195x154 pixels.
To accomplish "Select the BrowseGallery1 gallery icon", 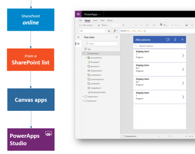I will (89, 58).
